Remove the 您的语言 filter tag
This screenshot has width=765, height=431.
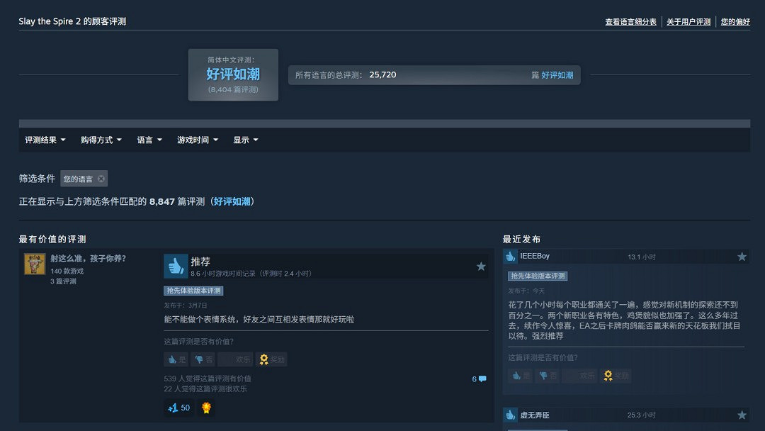[x=101, y=179]
